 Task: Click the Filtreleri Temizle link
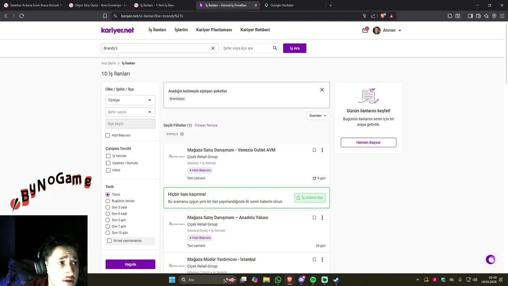[206, 126]
